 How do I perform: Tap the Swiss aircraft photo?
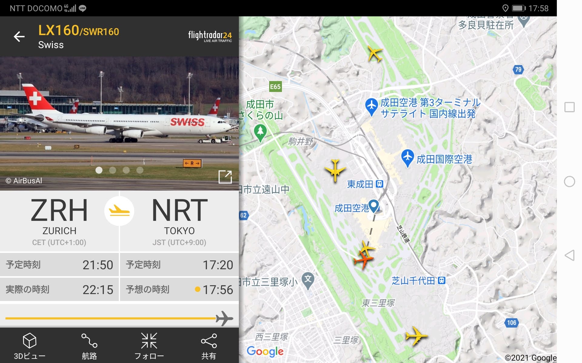(x=119, y=123)
